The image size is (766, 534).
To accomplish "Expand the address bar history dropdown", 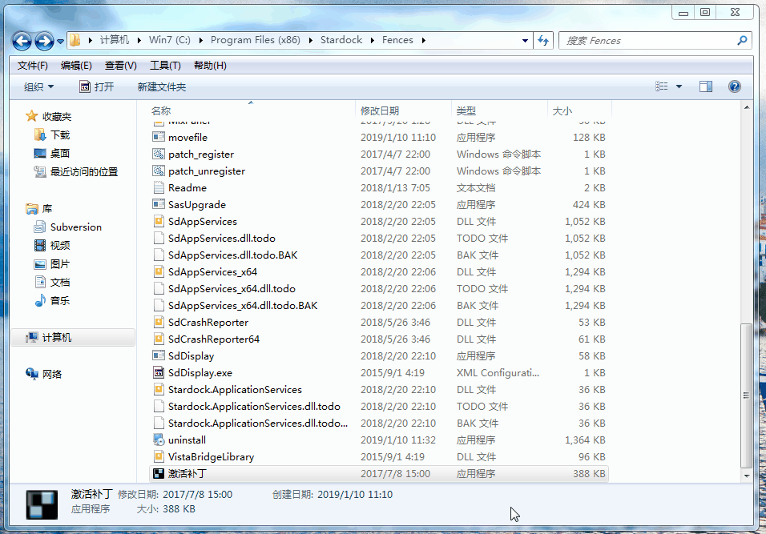I will point(525,41).
